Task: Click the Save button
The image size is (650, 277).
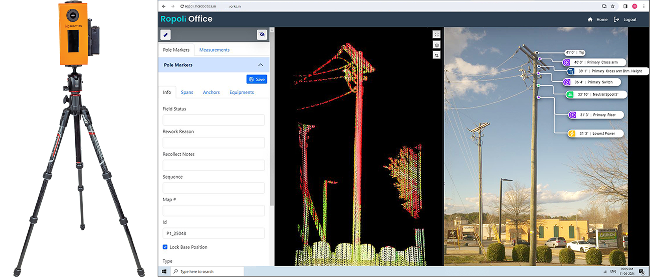Action: click(x=257, y=79)
